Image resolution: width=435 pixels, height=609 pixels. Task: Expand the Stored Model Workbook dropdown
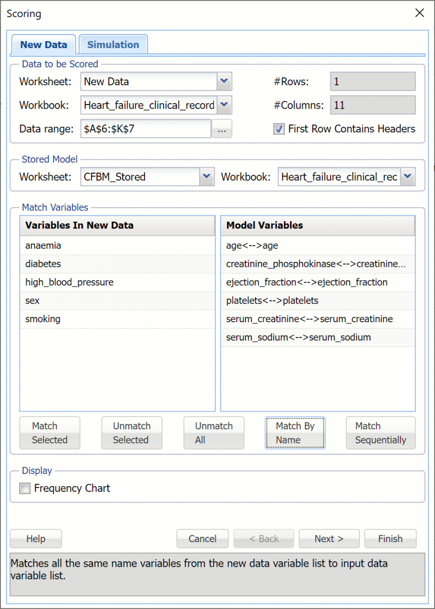(408, 177)
